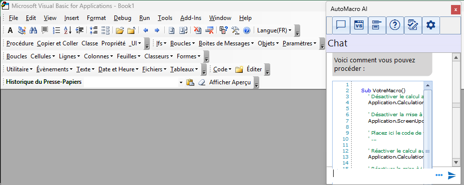Click the blue right arrow icon
Screen dimensions: 464x185
pos(157,30)
